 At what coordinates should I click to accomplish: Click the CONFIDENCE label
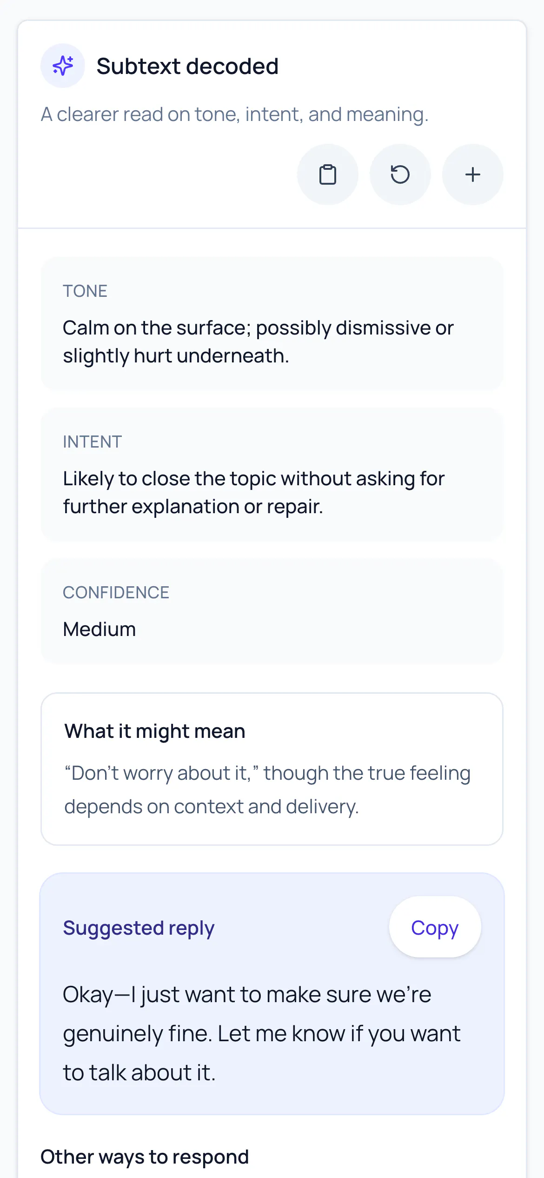pyautogui.click(x=116, y=593)
